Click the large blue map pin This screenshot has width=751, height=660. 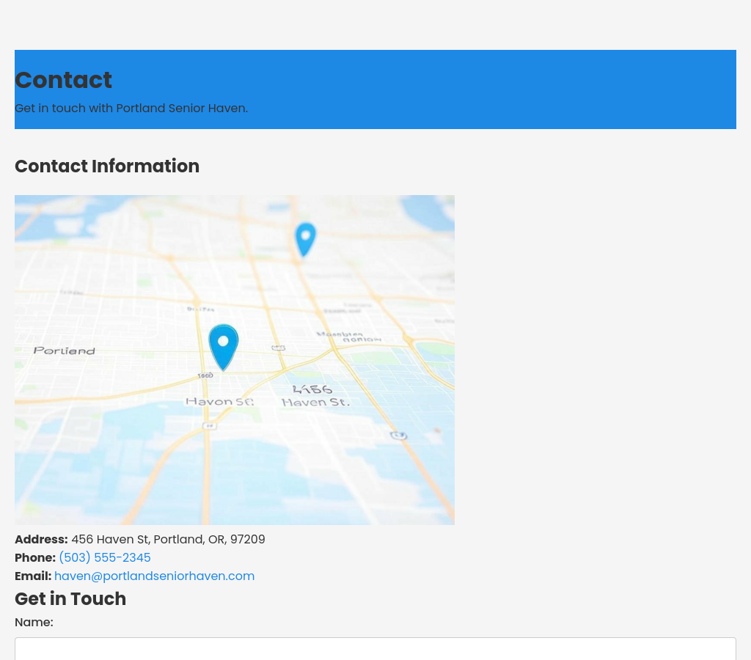(224, 345)
